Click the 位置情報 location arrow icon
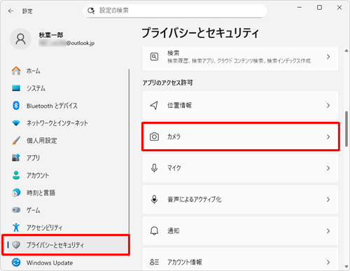 click(x=154, y=105)
